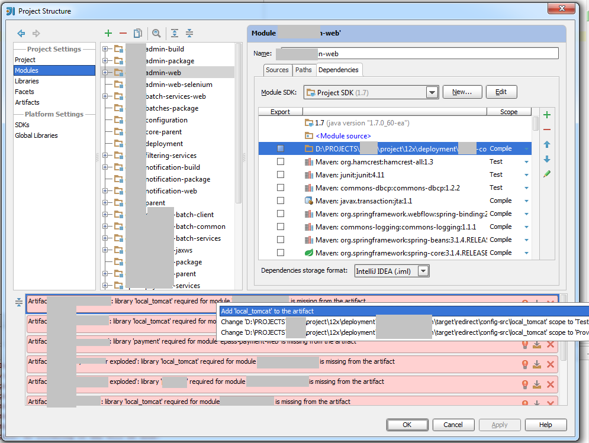The width and height of the screenshot is (589, 443).
Task: Navigate to the exploded local_tomcat problem source
Action: click(x=537, y=364)
